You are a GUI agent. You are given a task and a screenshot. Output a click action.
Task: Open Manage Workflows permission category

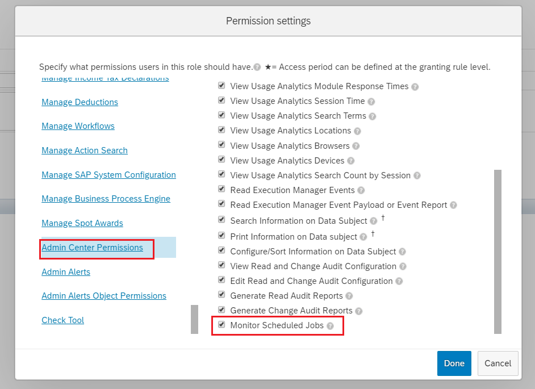point(78,126)
